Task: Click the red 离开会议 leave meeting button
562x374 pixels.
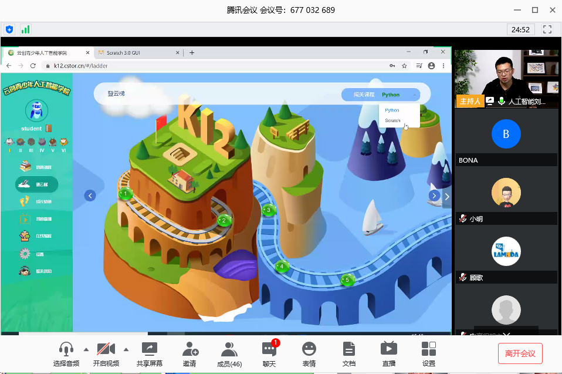Action: [x=520, y=353]
